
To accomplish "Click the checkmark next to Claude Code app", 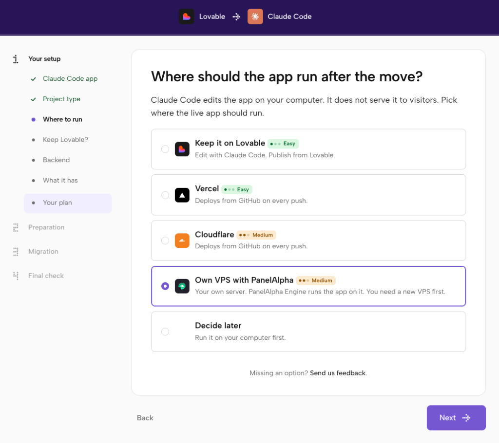I will (34, 79).
